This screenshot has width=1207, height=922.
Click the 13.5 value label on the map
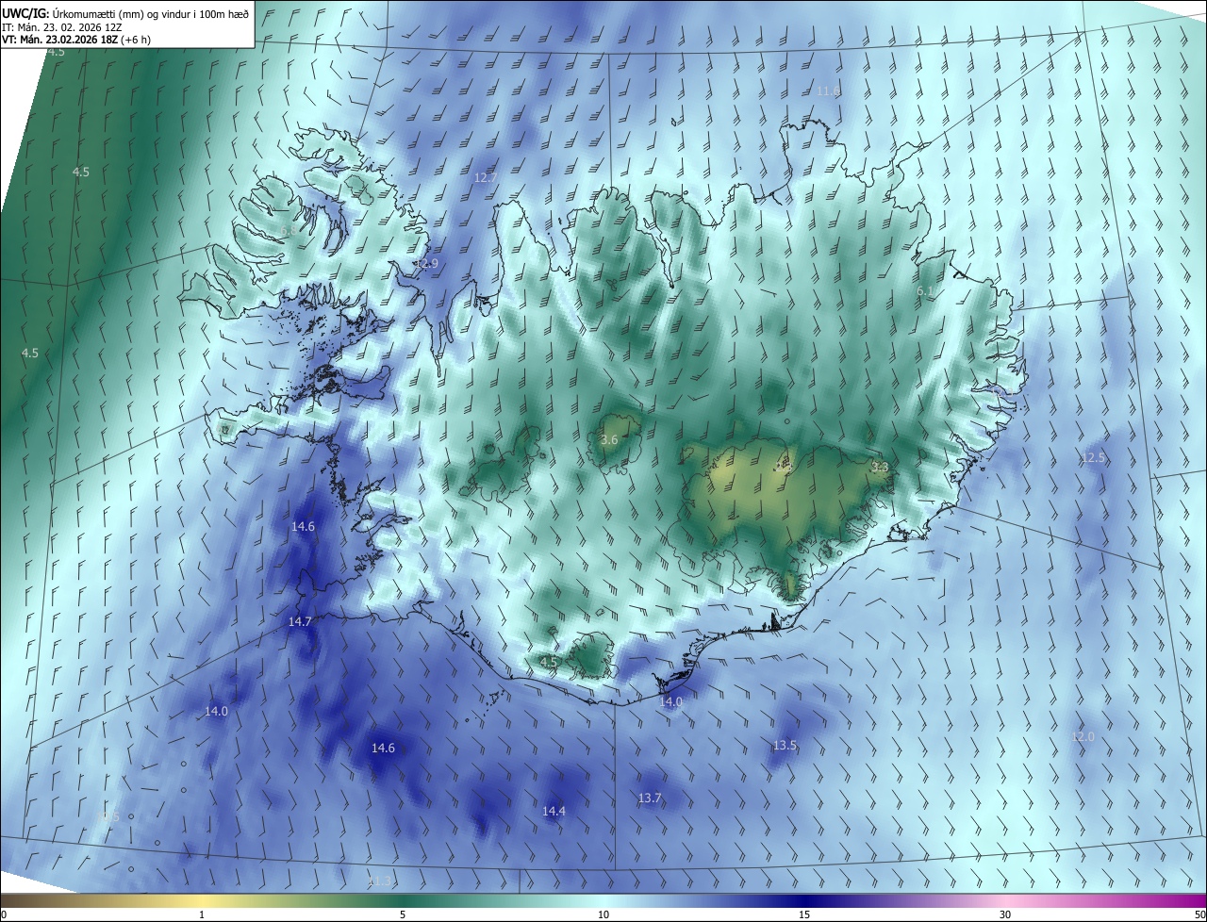point(785,745)
